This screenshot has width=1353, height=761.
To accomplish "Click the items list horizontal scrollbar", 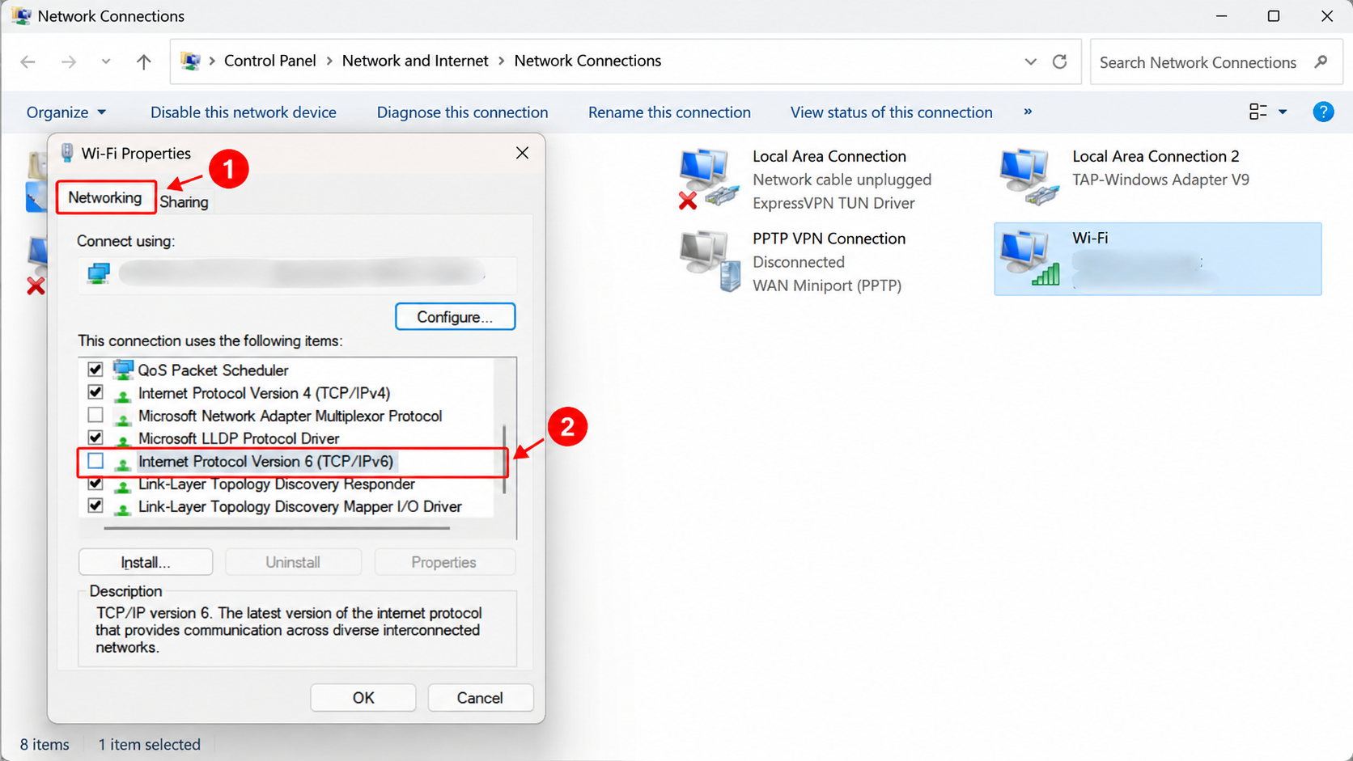I will click(277, 528).
